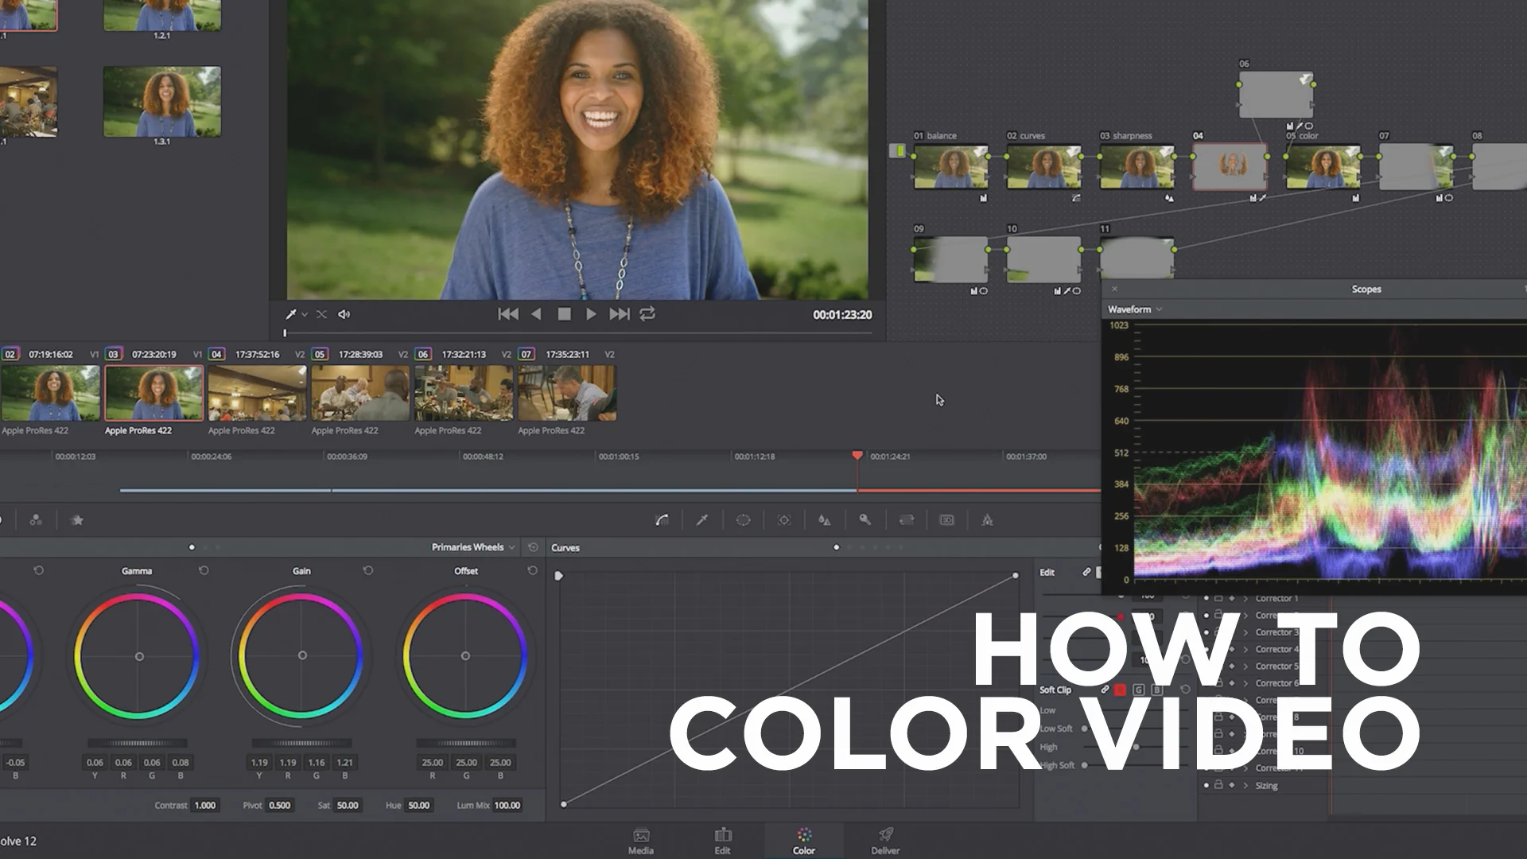Toggle Corrector 1 keyframe enable dot
Screen dimensions: 1527x859
click(x=1206, y=598)
